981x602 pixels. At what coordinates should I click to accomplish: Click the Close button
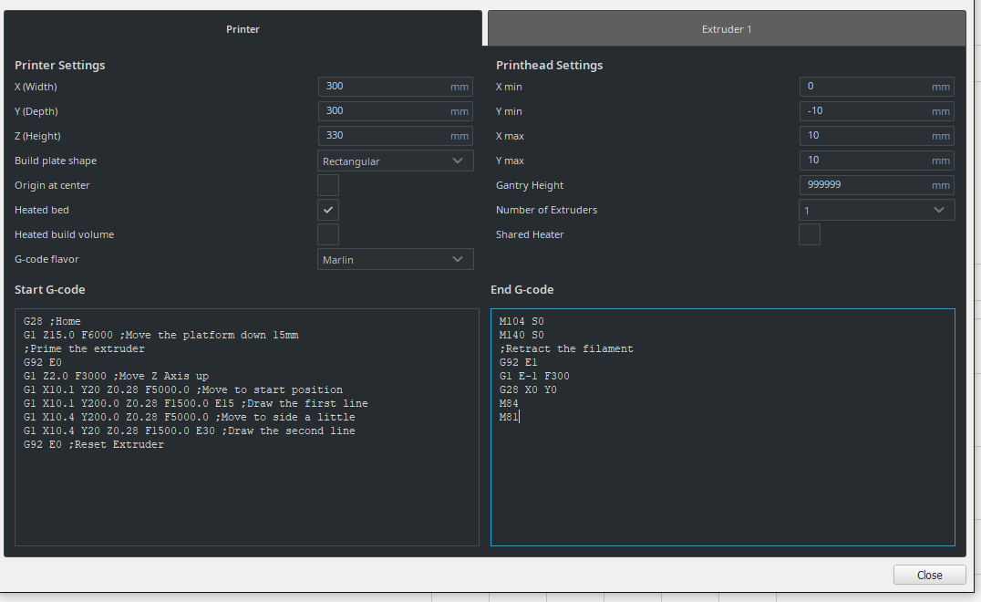pos(930,575)
